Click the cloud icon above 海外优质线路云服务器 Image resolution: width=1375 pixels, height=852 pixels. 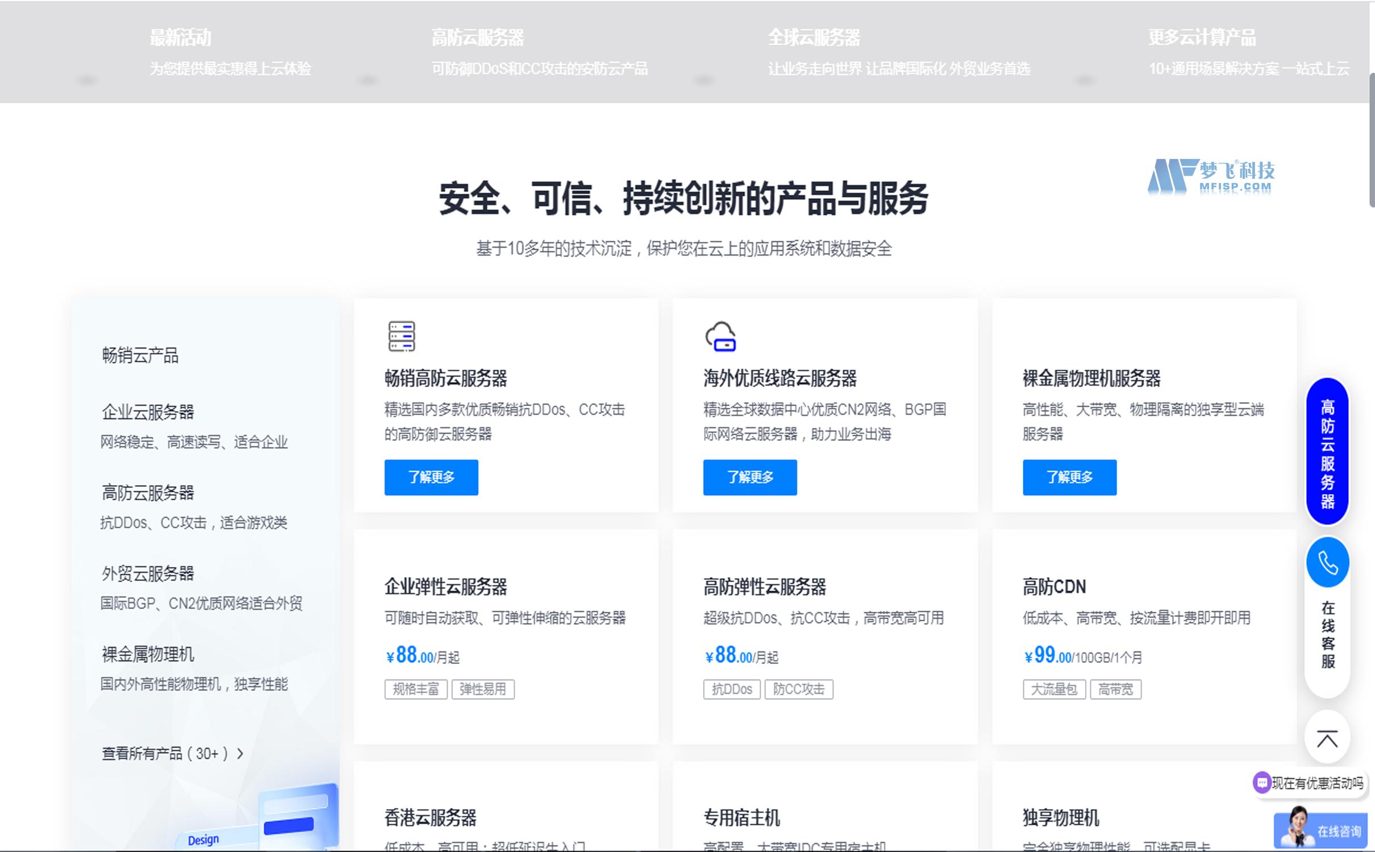pos(720,335)
